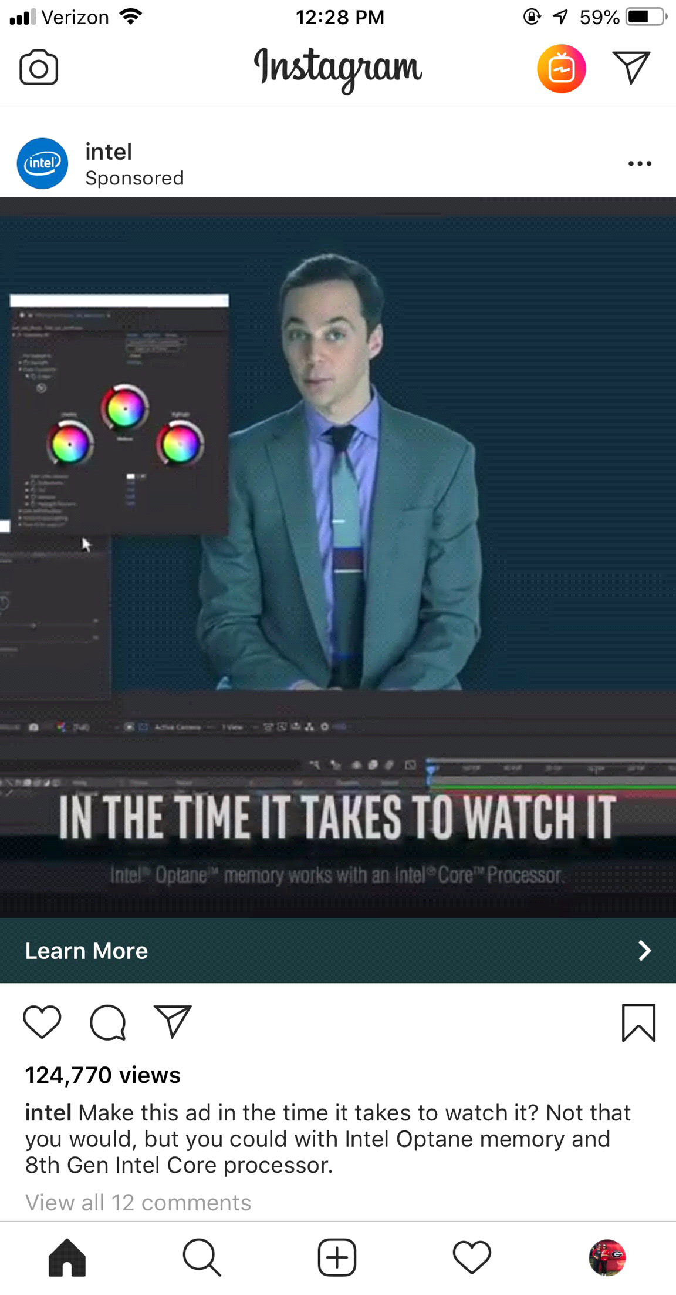Image resolution: width=676 pixels, height=1295 pixels.
Task: Open the Activity heart tab
Action: [x=472, y=1257]
